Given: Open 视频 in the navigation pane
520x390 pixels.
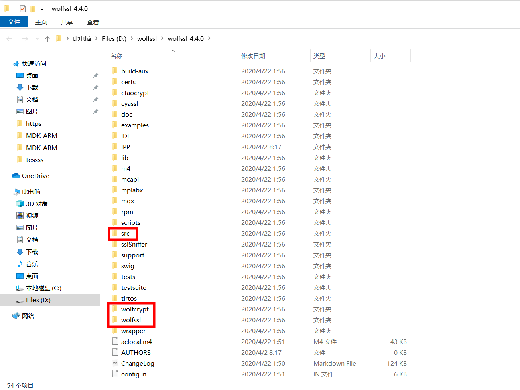Looking at the screenshot, I should (x=32, y=216).
